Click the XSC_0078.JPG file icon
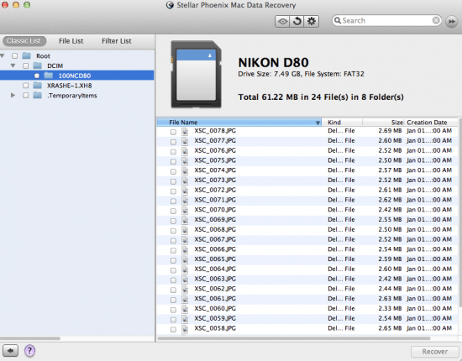Viewport: 462px width, 361px height. pyautogui.click(x=185, y=131)
